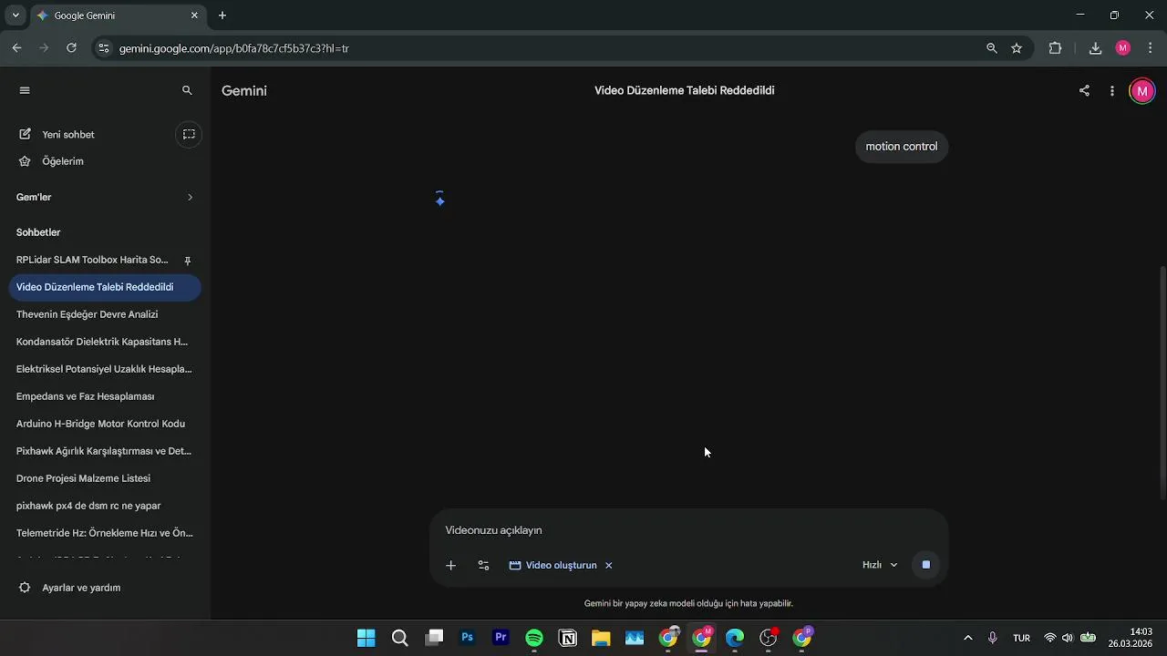
Task: Remove the Video oluşturun chip with its X
Action: (x=609, y=565)
